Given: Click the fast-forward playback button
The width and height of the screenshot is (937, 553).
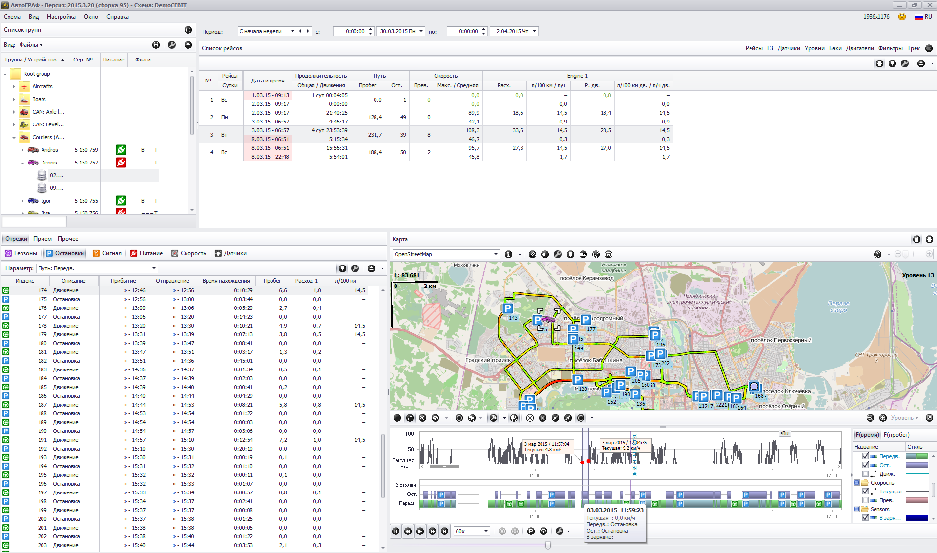Looking at the screenshot, I should click(433, 531).
